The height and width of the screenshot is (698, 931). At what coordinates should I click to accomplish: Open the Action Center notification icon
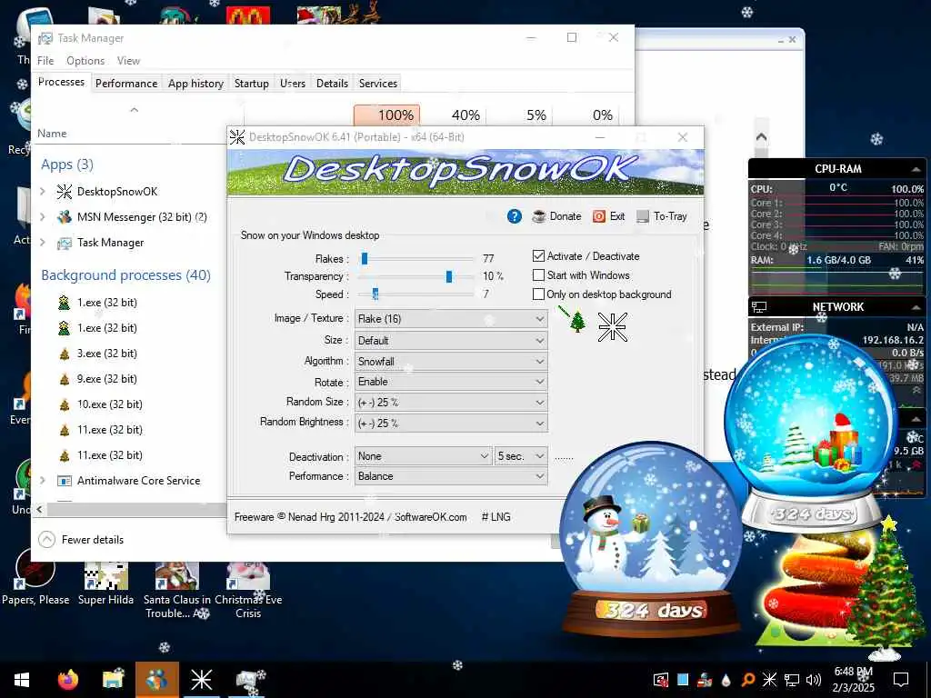point(901,680)
